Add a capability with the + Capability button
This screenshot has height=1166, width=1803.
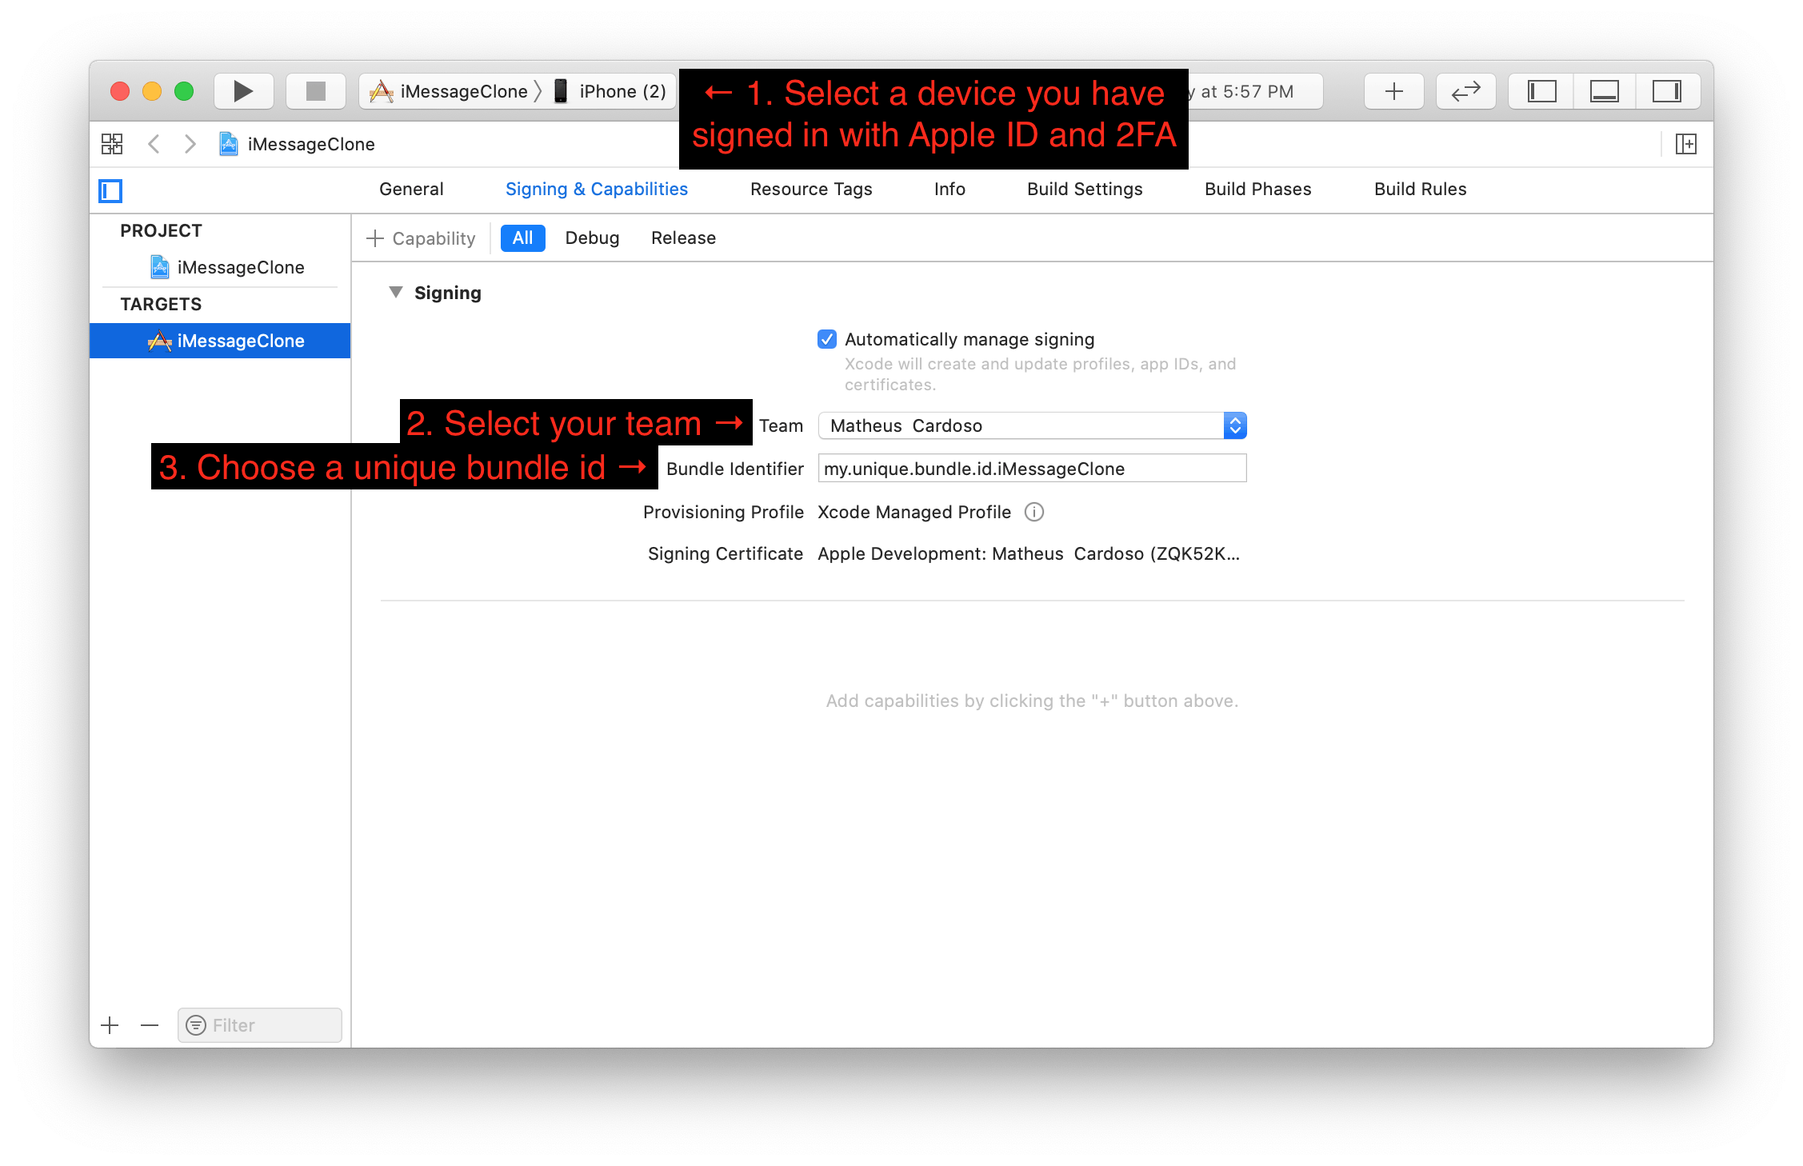click(x=419, y=238)
